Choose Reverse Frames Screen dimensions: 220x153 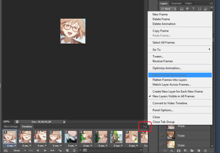180,61
